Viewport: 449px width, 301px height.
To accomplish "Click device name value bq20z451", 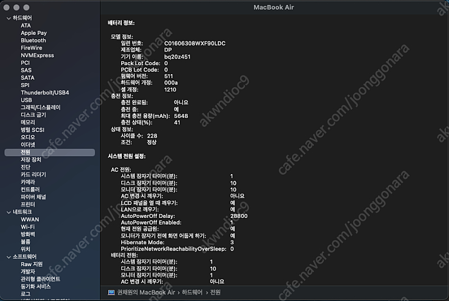I will (177, 57).
